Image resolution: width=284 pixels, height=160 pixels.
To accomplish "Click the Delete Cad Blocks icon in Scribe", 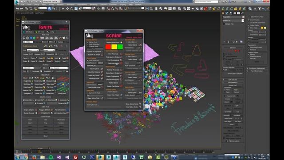I will (121, 86).
